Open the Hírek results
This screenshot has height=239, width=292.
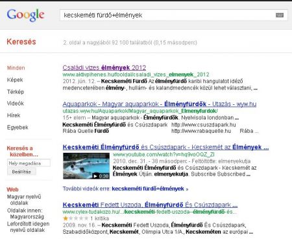click(14, 115)
